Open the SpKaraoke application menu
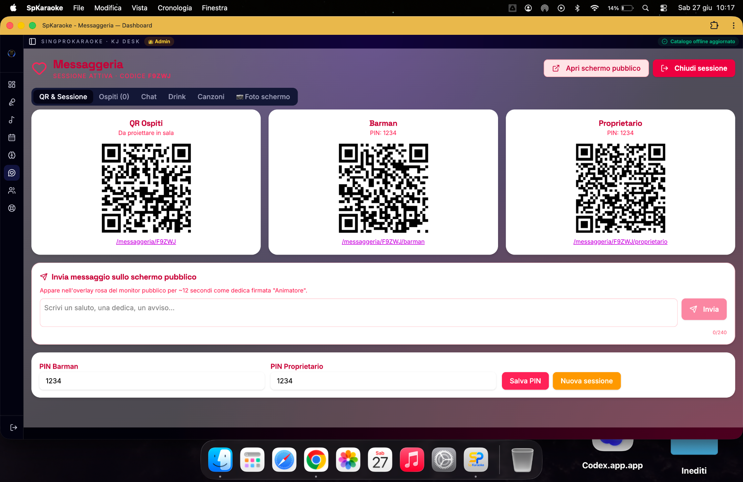Screen dimensions: 743x482 tap(45, 8)
